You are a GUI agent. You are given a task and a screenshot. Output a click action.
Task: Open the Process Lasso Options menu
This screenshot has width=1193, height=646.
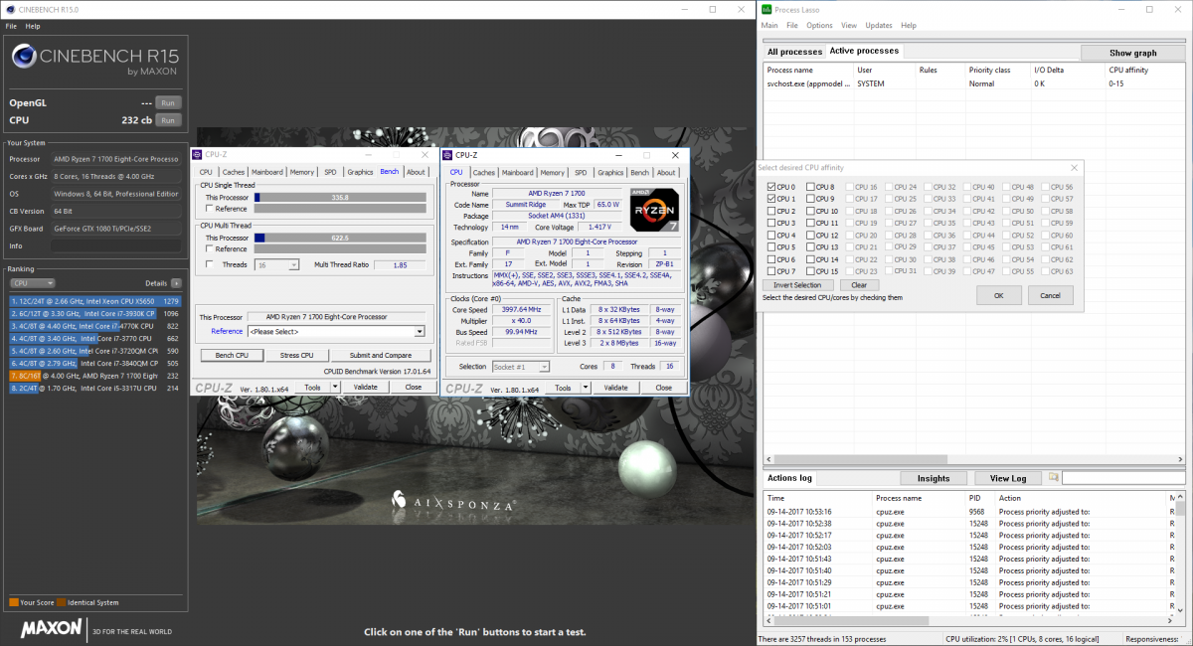coord(819,25)
